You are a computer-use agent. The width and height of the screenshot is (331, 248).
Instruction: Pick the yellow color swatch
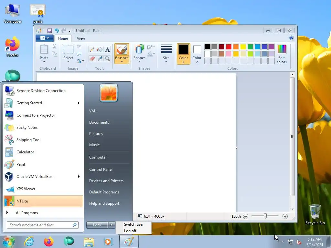point(243,47)
